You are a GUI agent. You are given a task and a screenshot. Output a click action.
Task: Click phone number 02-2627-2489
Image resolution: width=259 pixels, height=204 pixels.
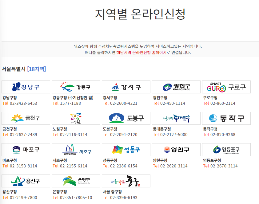(x=23, y=135)
